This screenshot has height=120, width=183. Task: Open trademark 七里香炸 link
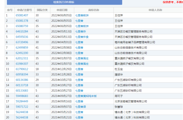(81, 31)
